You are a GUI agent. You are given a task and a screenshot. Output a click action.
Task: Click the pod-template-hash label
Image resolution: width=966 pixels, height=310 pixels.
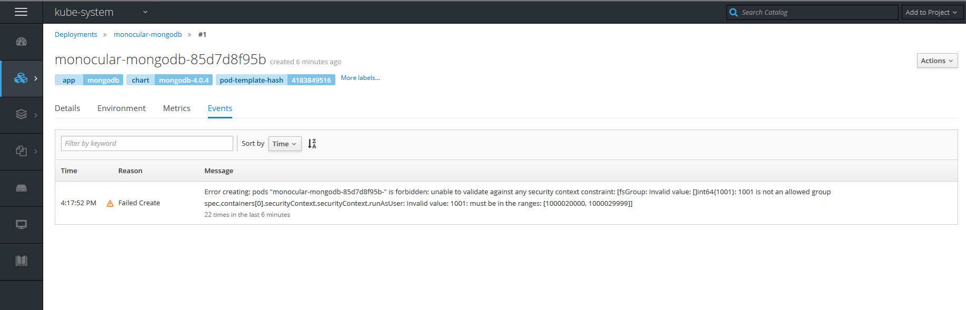tap(275, 80)
